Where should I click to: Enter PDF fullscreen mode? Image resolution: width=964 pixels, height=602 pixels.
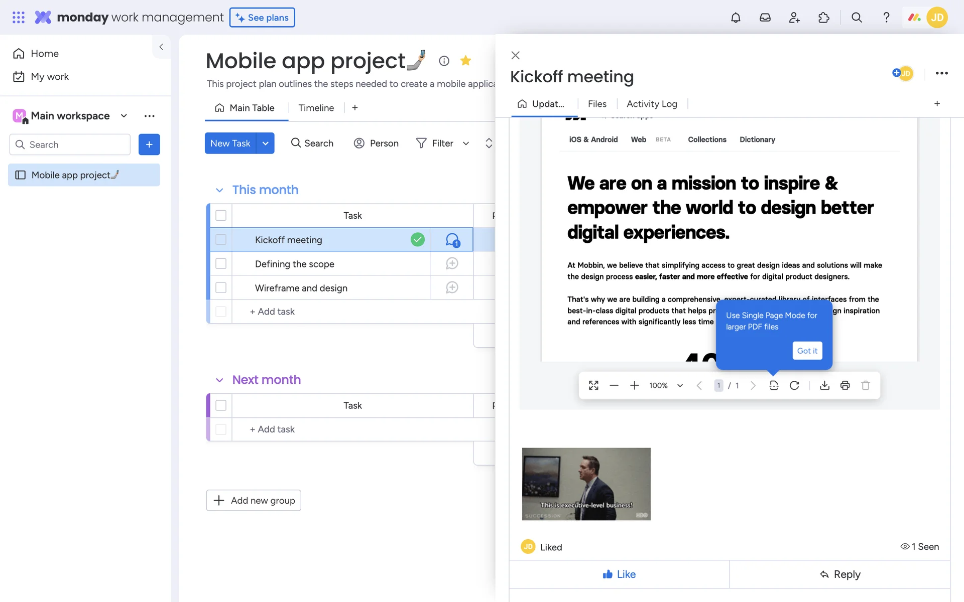tap(593, 385)
